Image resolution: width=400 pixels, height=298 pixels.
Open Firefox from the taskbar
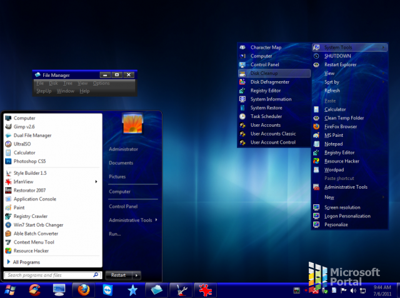(84, 290)
